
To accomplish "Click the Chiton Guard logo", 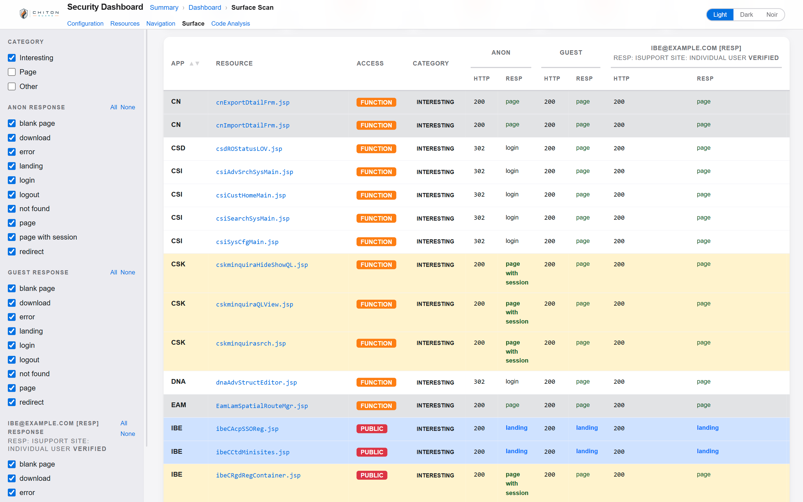I will pos(39,14).
